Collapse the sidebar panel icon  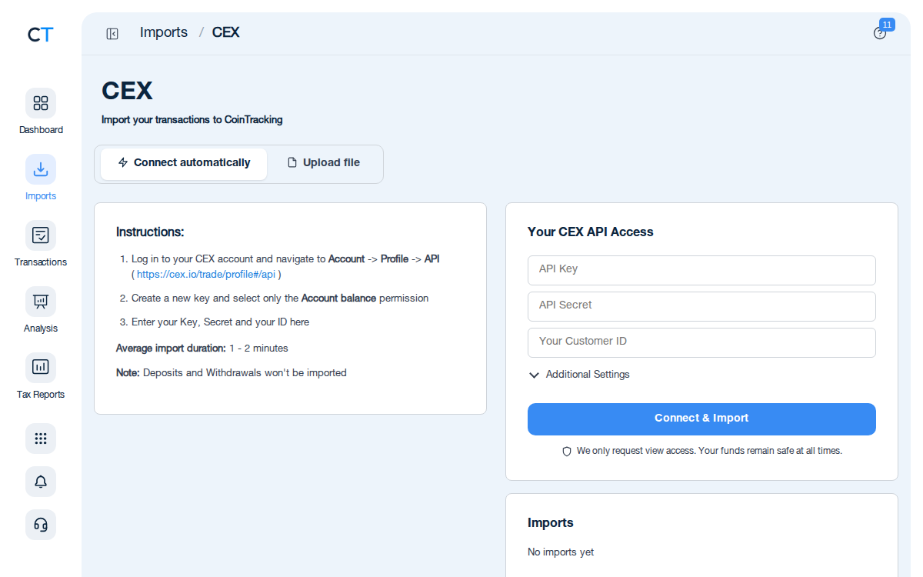tap(112, 34)
